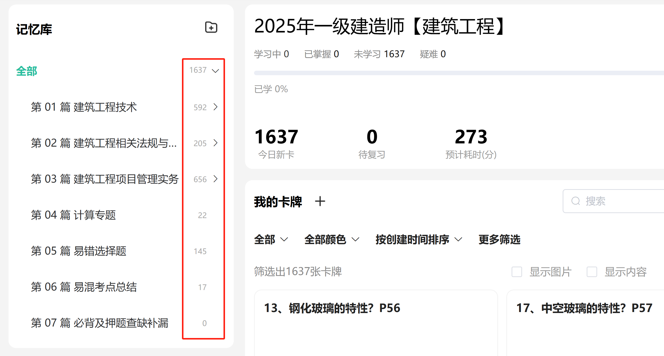Click the 未学习 1637 status
The image size is (664, 356).
pos(379,54)
